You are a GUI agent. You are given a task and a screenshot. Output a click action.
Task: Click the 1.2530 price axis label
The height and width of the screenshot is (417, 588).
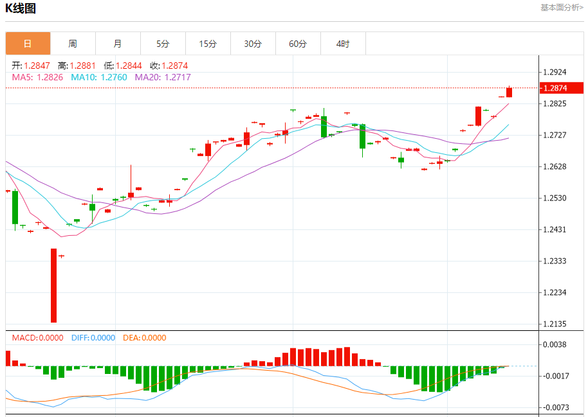pyautogui.click(x=555, y=198)
